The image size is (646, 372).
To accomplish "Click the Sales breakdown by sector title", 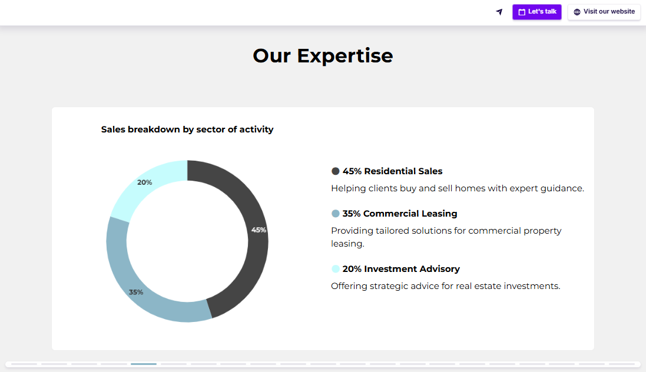I will 187,129.
